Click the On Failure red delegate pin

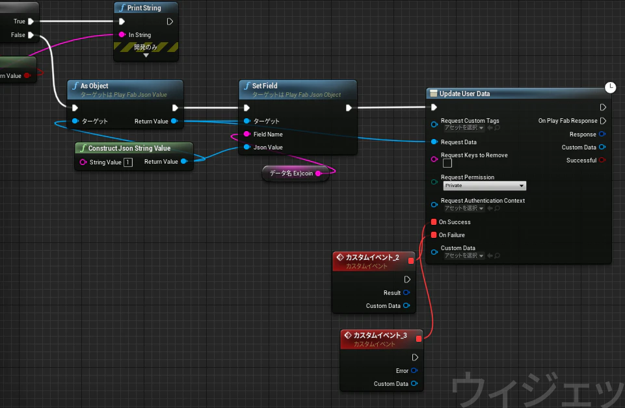[434, 235]
